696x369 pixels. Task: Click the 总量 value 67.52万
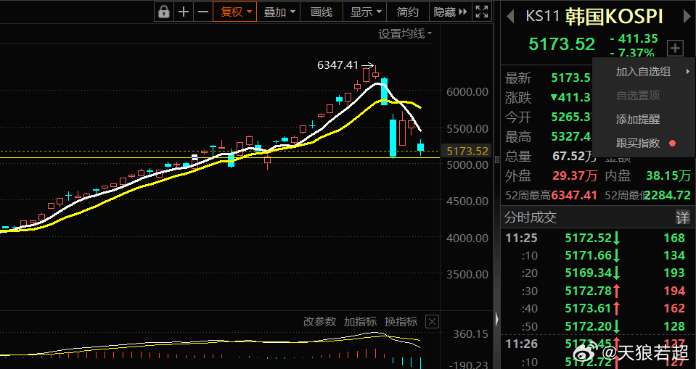575,156
